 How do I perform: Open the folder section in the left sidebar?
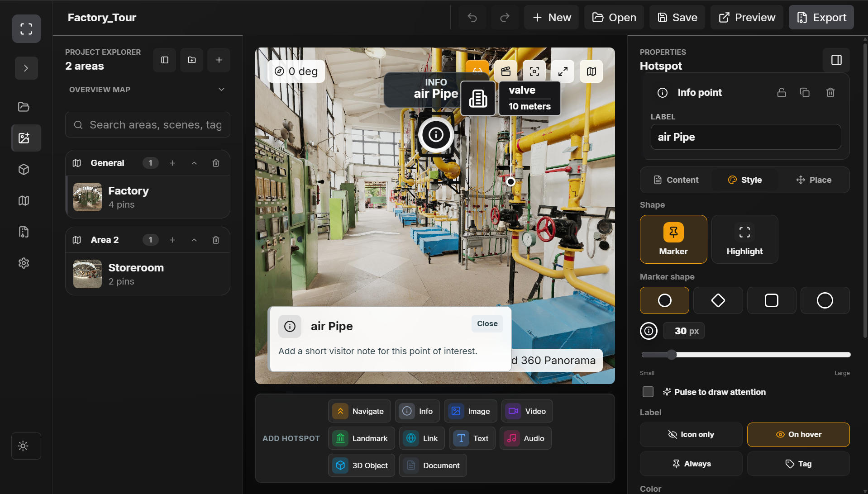click(24, 107)
